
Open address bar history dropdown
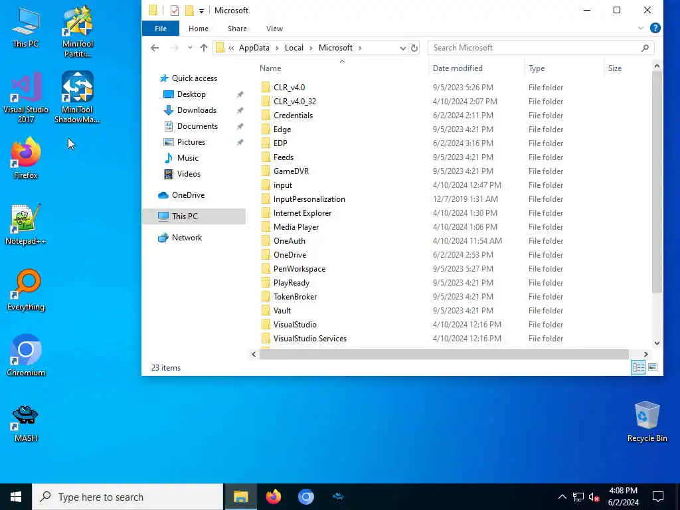402,48
